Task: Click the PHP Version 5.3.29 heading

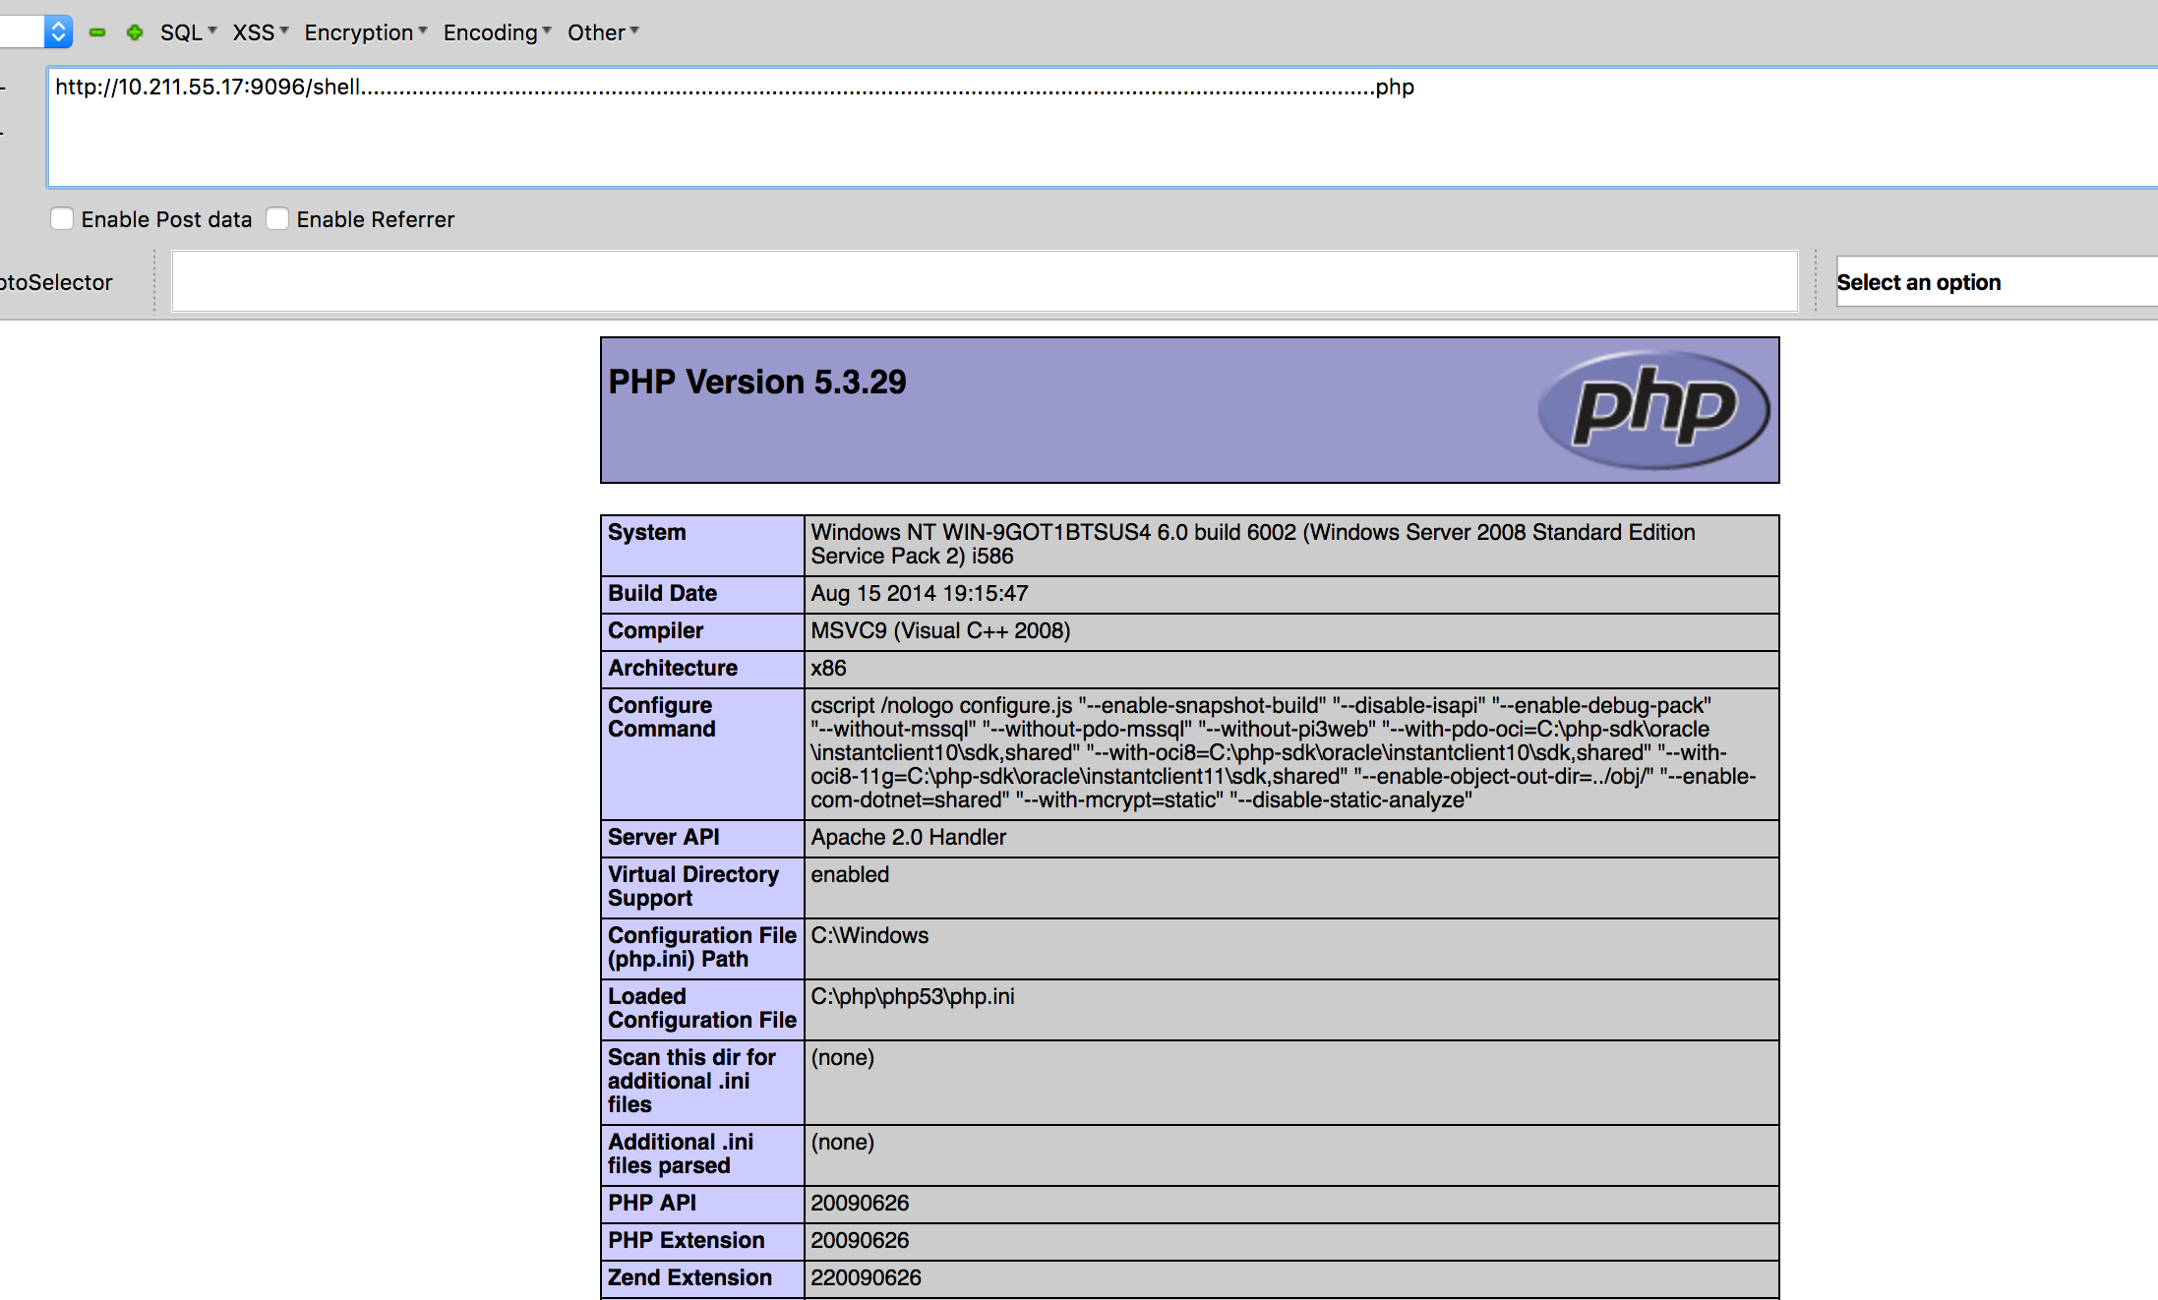Action: pyautogui.click(x=757, y=382)
